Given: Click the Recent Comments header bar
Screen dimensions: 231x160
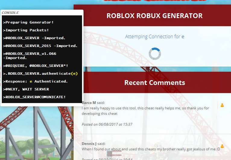Looking at the screenshot, I should [154, 83].
